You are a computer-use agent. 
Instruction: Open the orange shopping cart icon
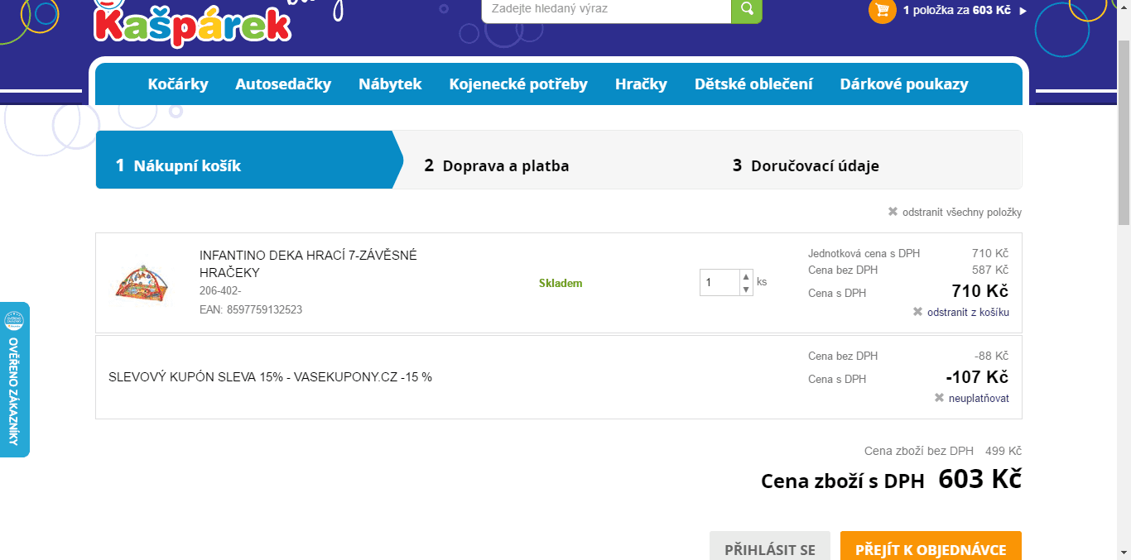882,10
